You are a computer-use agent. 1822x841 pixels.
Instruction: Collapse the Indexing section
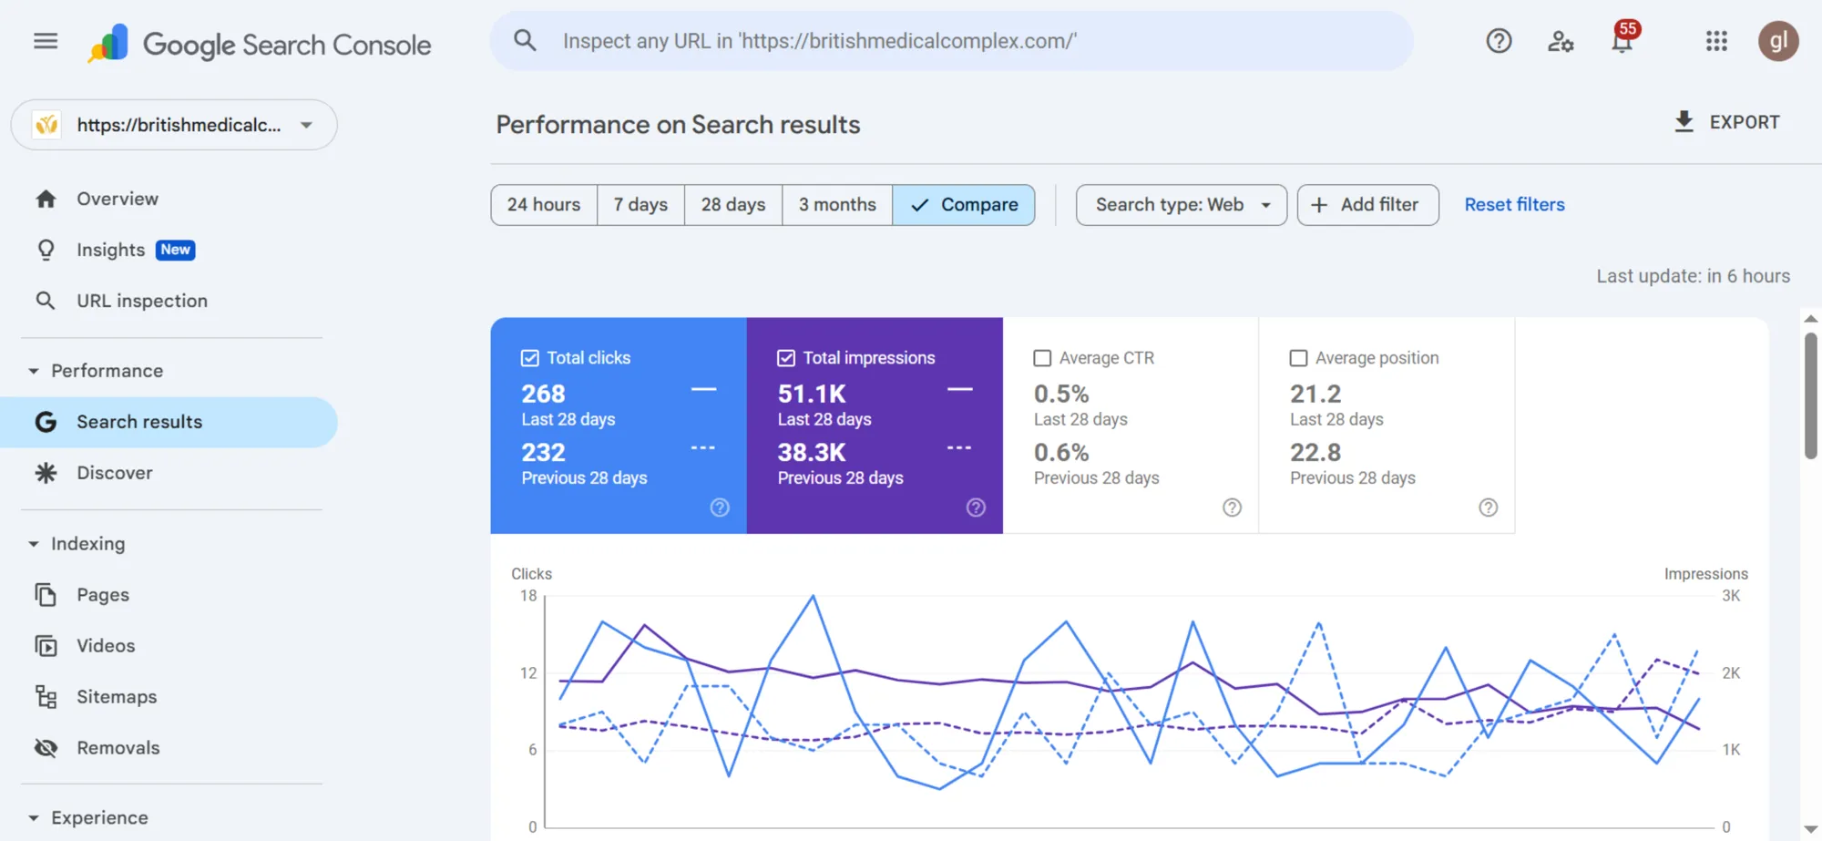[34, 544]
